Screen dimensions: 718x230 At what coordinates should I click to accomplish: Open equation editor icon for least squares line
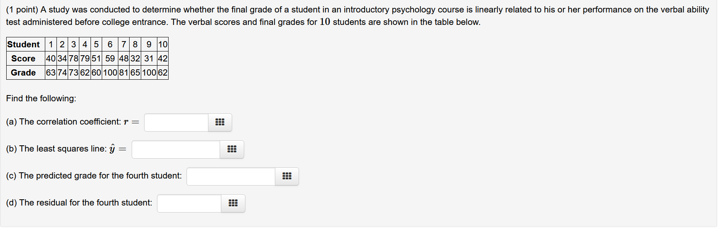click(232, 149)
